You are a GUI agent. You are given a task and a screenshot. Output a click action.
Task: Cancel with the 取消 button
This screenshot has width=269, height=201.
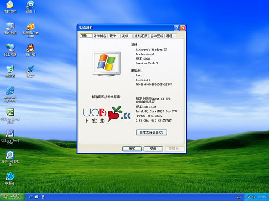[x=153, y=149]
